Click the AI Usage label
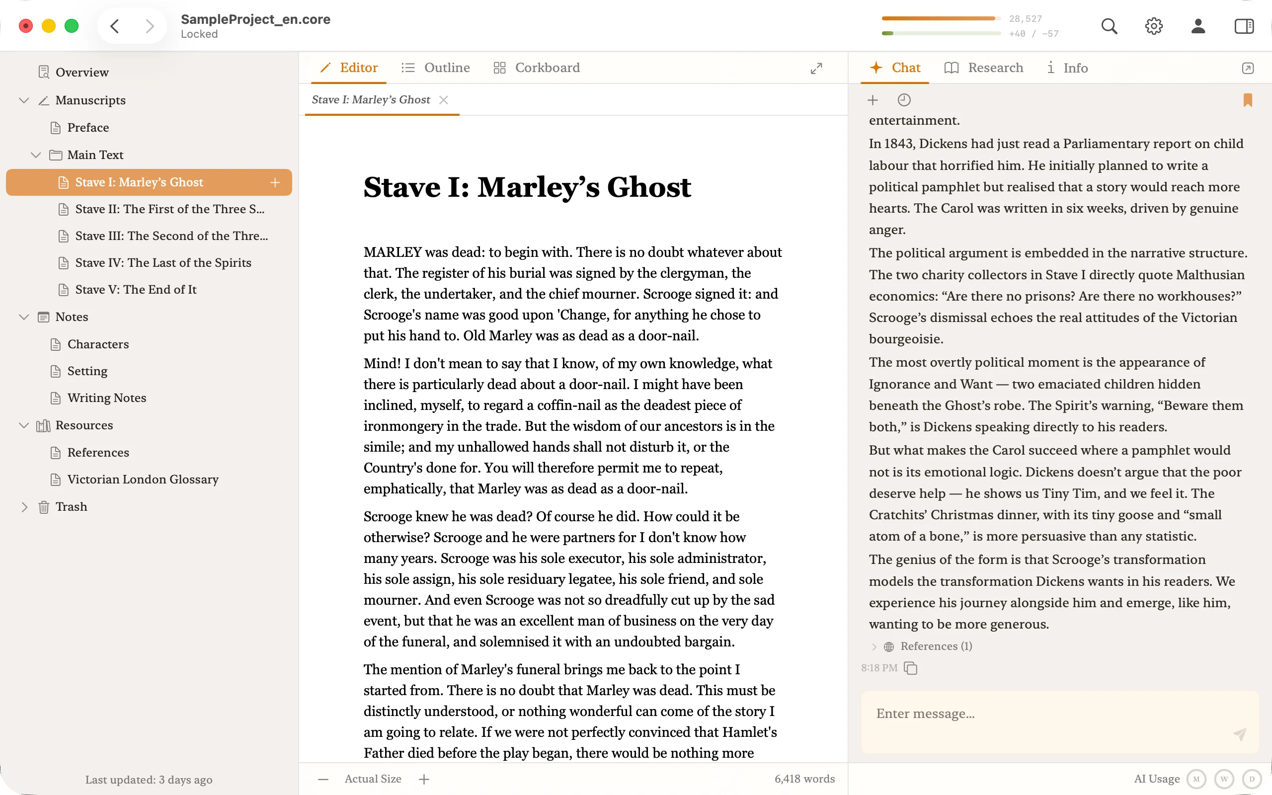 1157,779
